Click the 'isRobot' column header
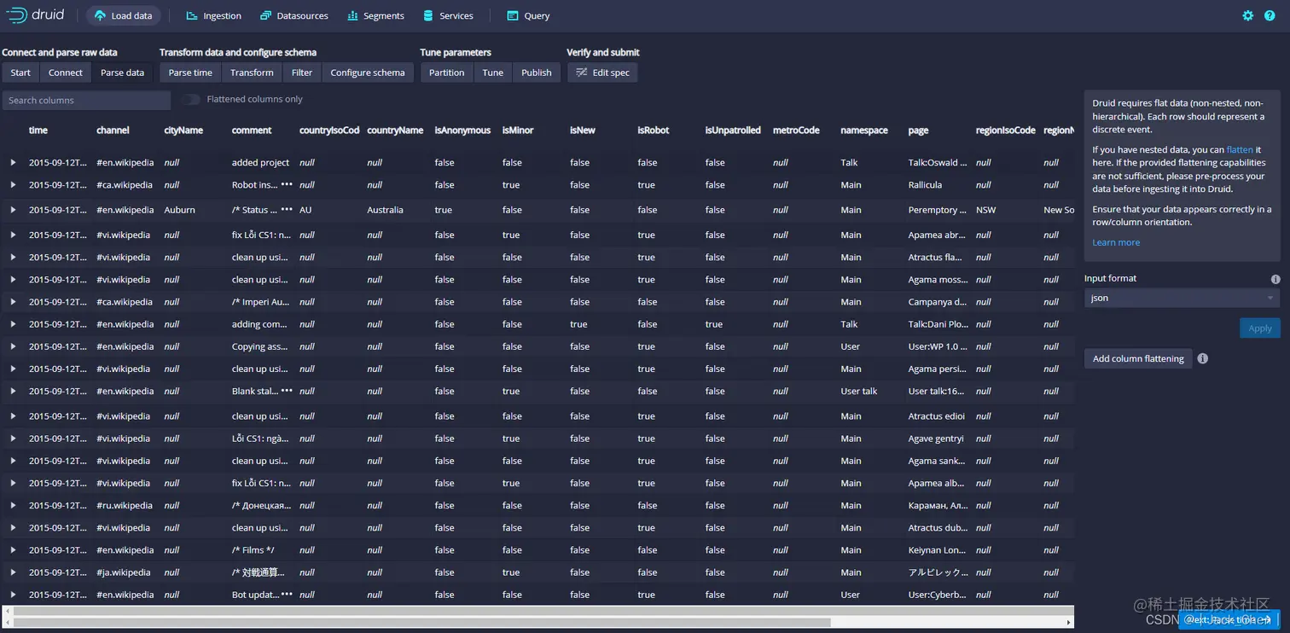Screen dimensions: 1290x633 tap(654, 131)
